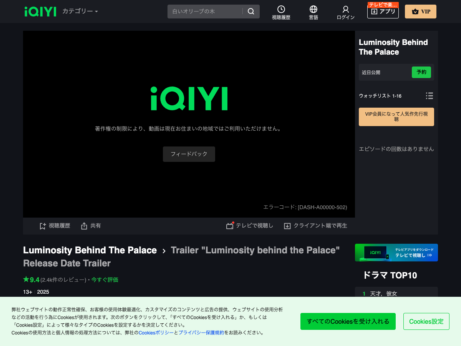Open the プライバシー保護規約 link
This screenshot has height=346, width=461.
coord(201,333)
